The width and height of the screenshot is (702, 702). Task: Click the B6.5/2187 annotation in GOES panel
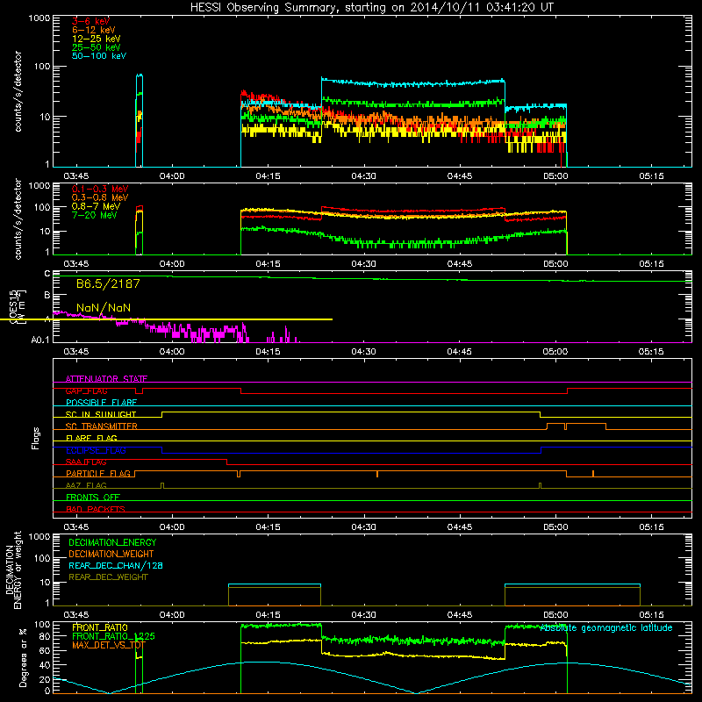coord(108,283)
